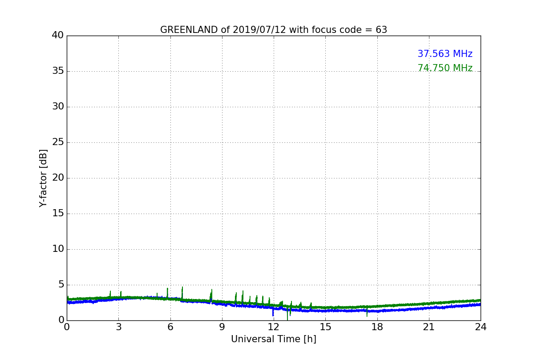Click x-axis tick label 12
This screenshot has width=534, height=356.
tap(274, 327)
